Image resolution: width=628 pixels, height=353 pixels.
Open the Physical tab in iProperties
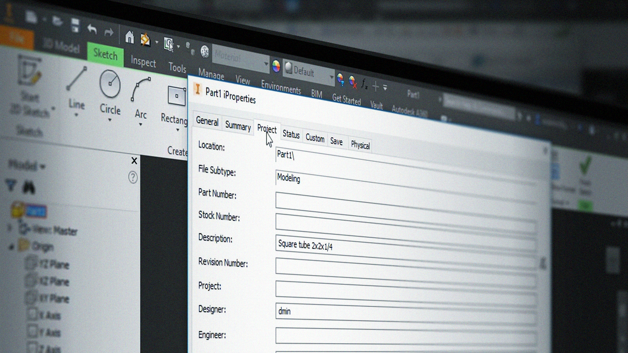click(360, 145)
